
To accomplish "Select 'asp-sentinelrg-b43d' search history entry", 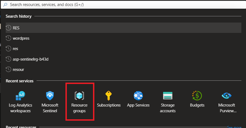I will [x=124, y=59].
